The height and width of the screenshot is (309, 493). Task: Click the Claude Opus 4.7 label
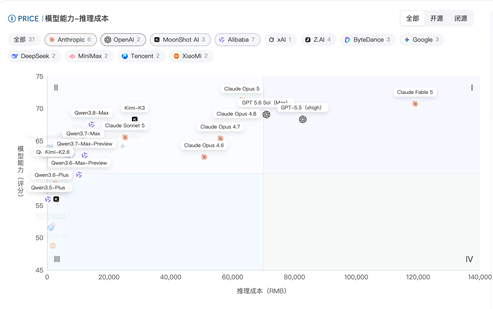tap(220, 127)
